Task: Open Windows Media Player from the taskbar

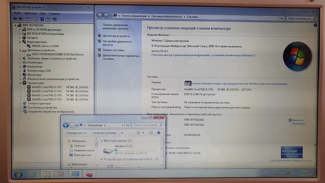Action: pyautogui.click(x=60, y=174)
